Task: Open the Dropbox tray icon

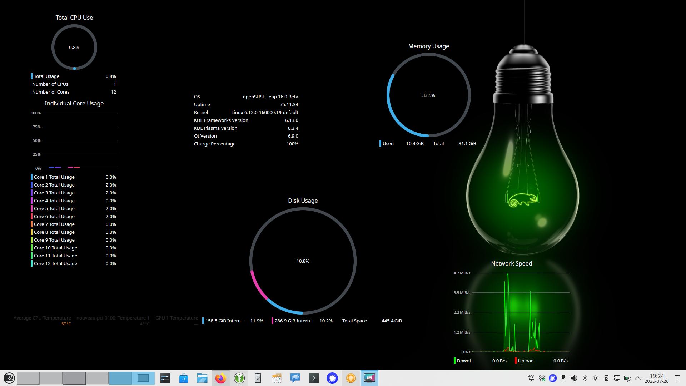Action: pyautogui.click(x=542, y=378)
